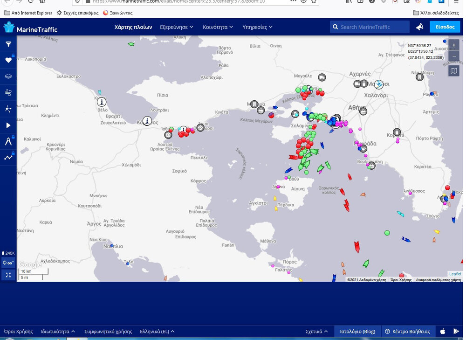Image resolution: width=466 pixels, height=340 pixels.
Task: Expand the Εξερεύνησε dropdown menu
Action: click(x=177, y=27)
